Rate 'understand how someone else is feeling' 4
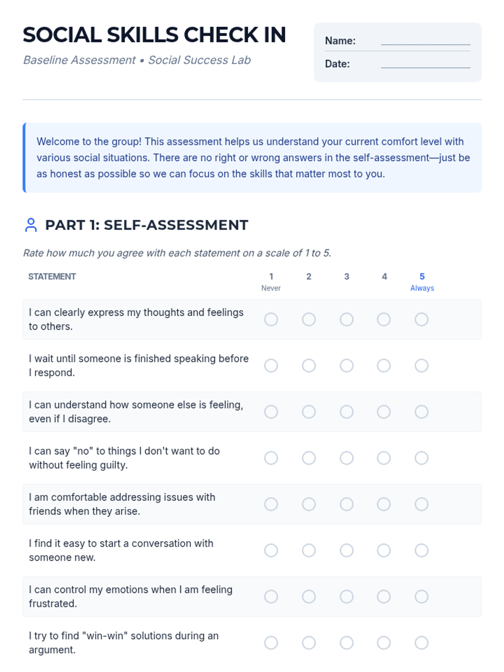 [383, 412]
